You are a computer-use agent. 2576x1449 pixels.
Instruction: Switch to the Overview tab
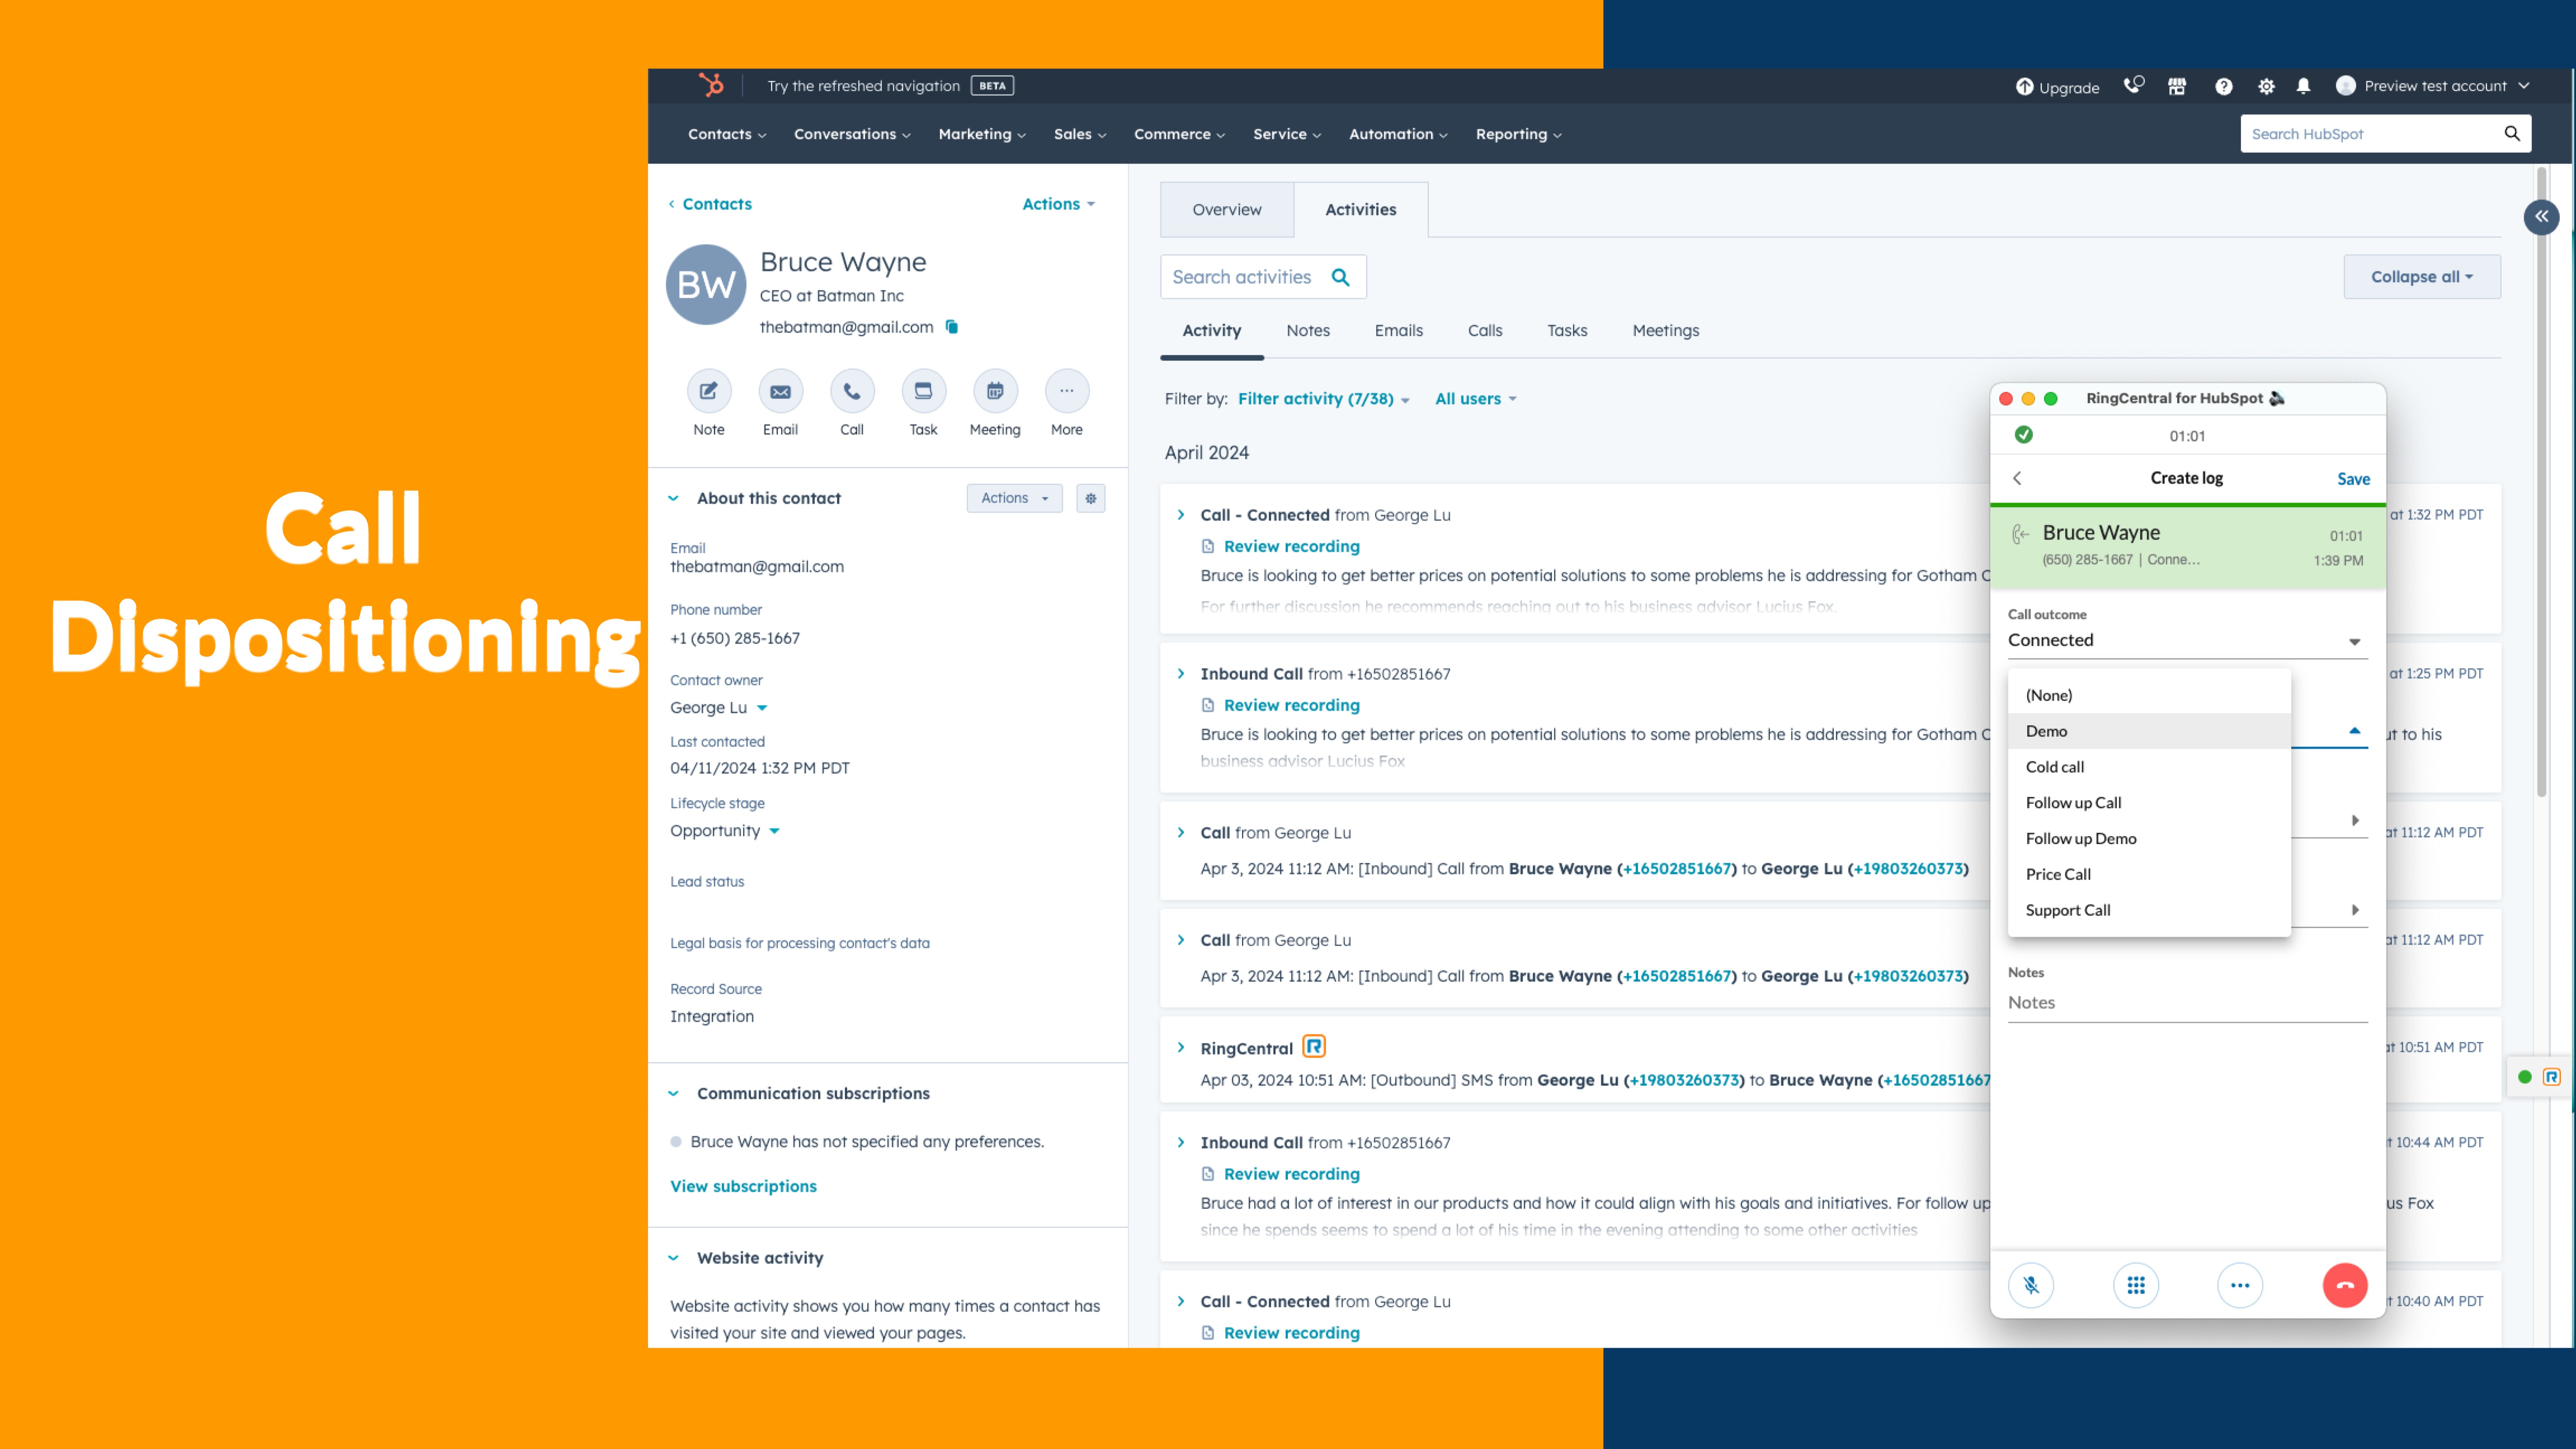[1227, 209]
